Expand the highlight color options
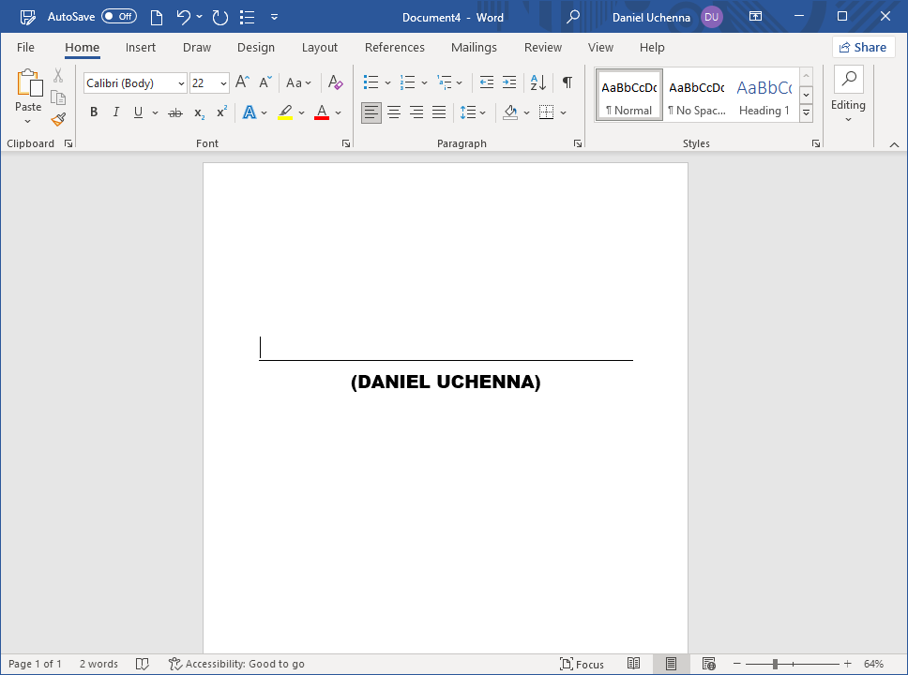 (301, 112)
